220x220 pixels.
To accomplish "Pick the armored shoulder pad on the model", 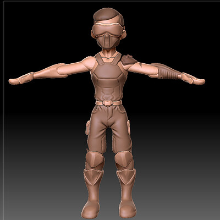I will 129,60.
